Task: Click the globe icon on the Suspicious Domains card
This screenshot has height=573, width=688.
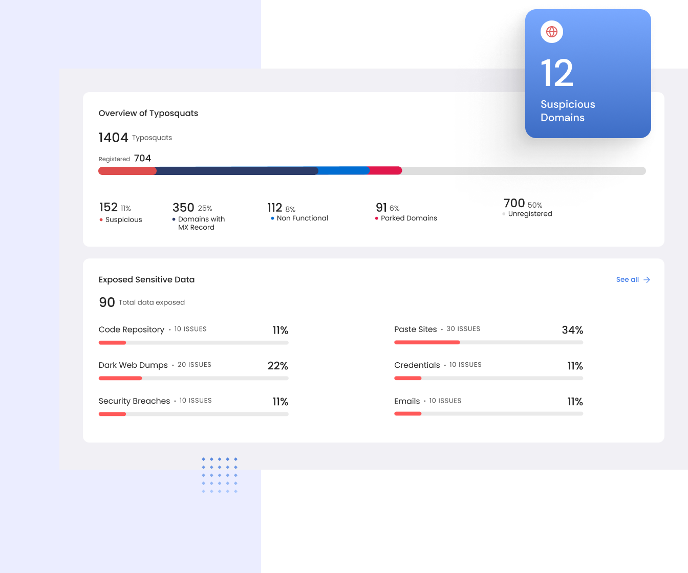Action: [x=551, y=31]
